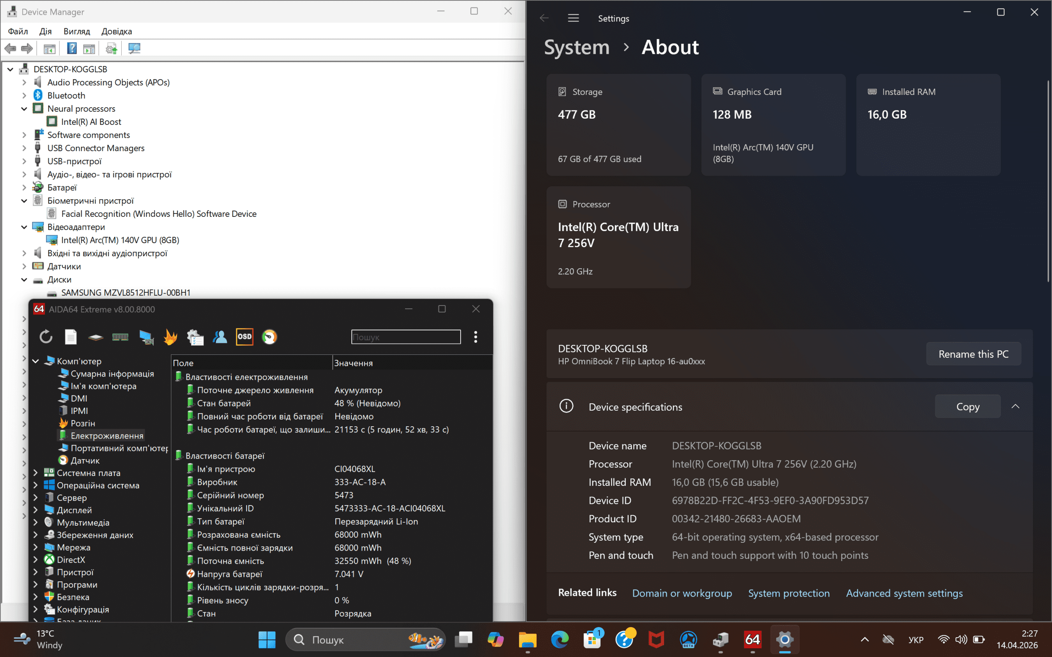The height and width of the screenshot is (657, 1052).
Task: Open AIDA64 report page icon
Action: 70,337
